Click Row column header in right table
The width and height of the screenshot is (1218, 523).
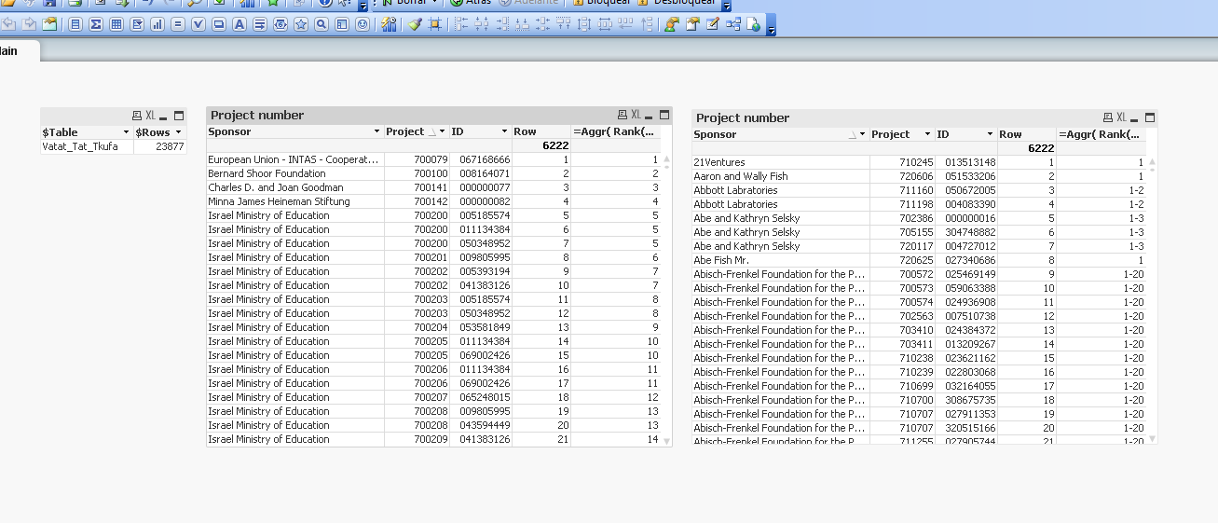tap(1026, 134)
